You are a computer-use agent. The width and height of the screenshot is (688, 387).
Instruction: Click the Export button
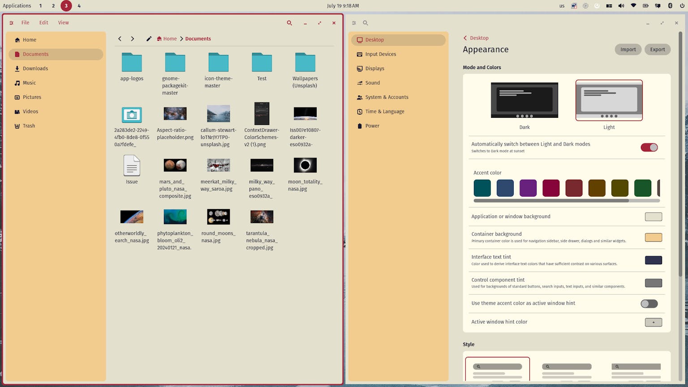coord(657,50)
